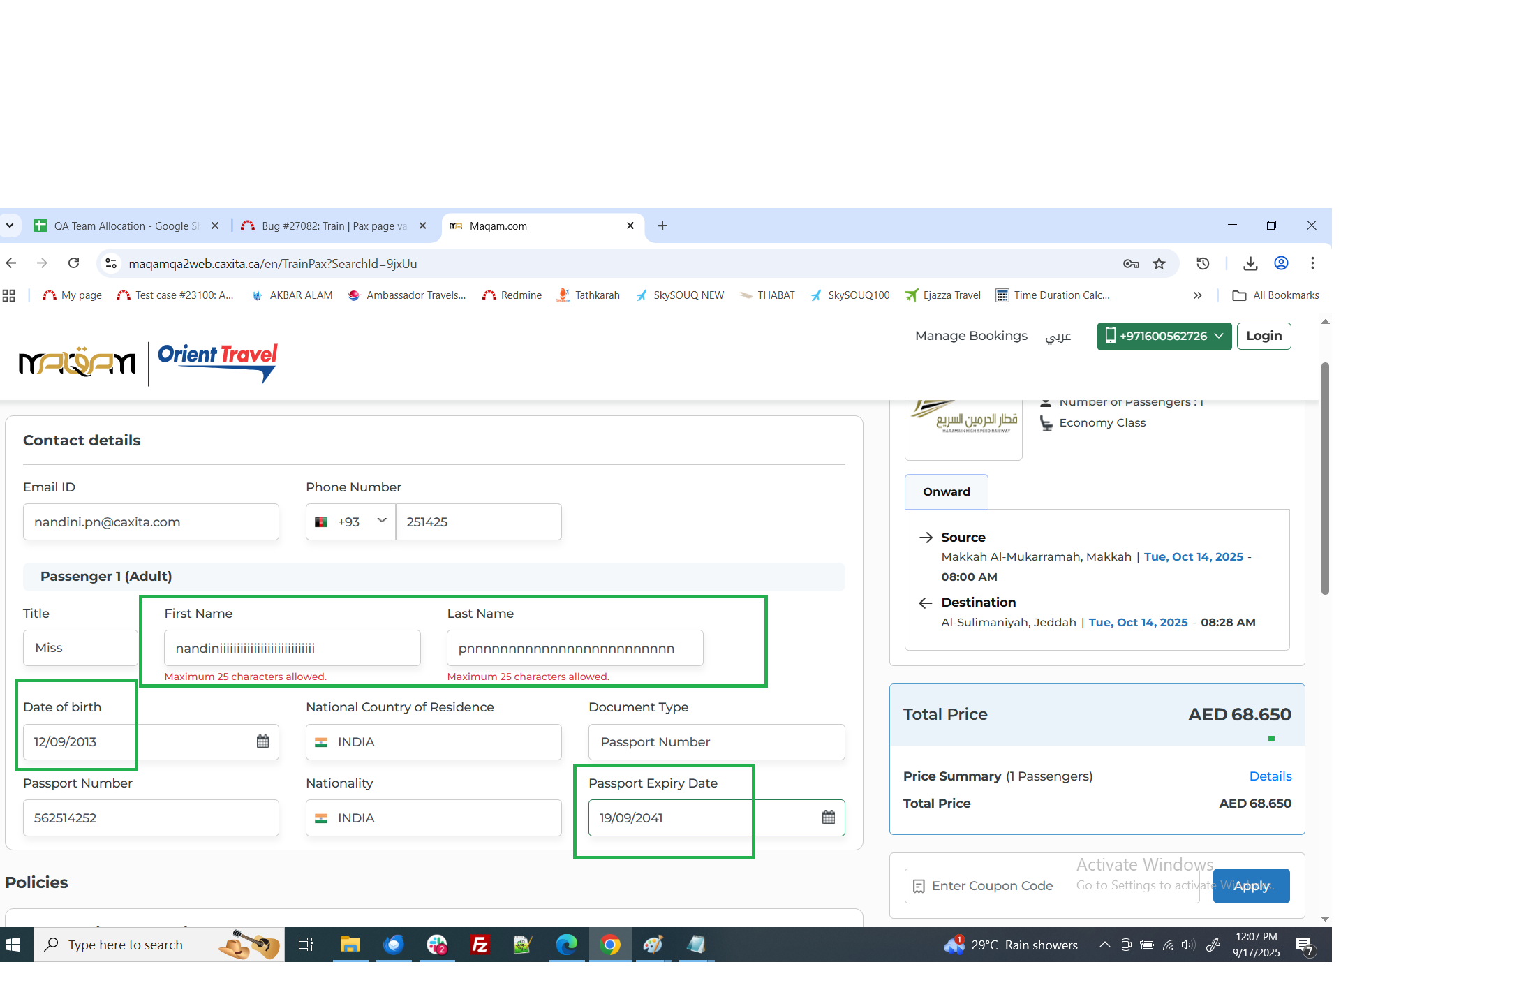Choose the National Country of Residence dropdown
Screen dimensions: 1519x983
coord(433,741)
